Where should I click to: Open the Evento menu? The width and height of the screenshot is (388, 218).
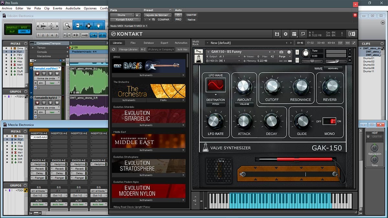(x=58, y=8)
